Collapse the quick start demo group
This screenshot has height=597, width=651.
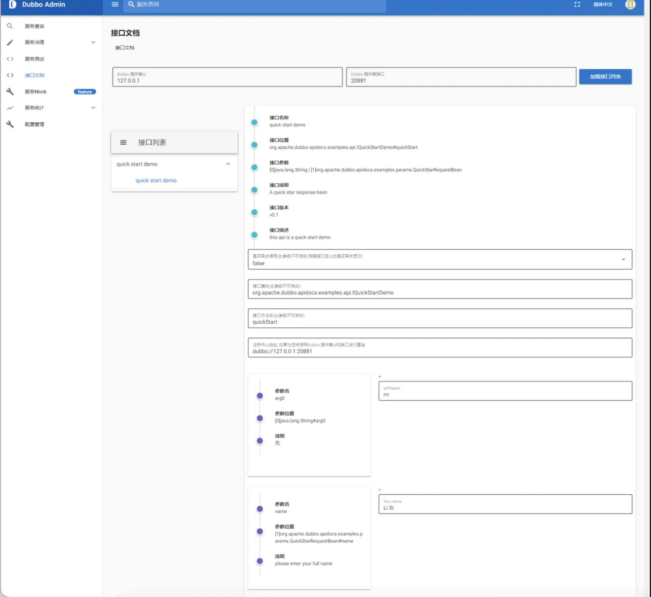[228, 164]
